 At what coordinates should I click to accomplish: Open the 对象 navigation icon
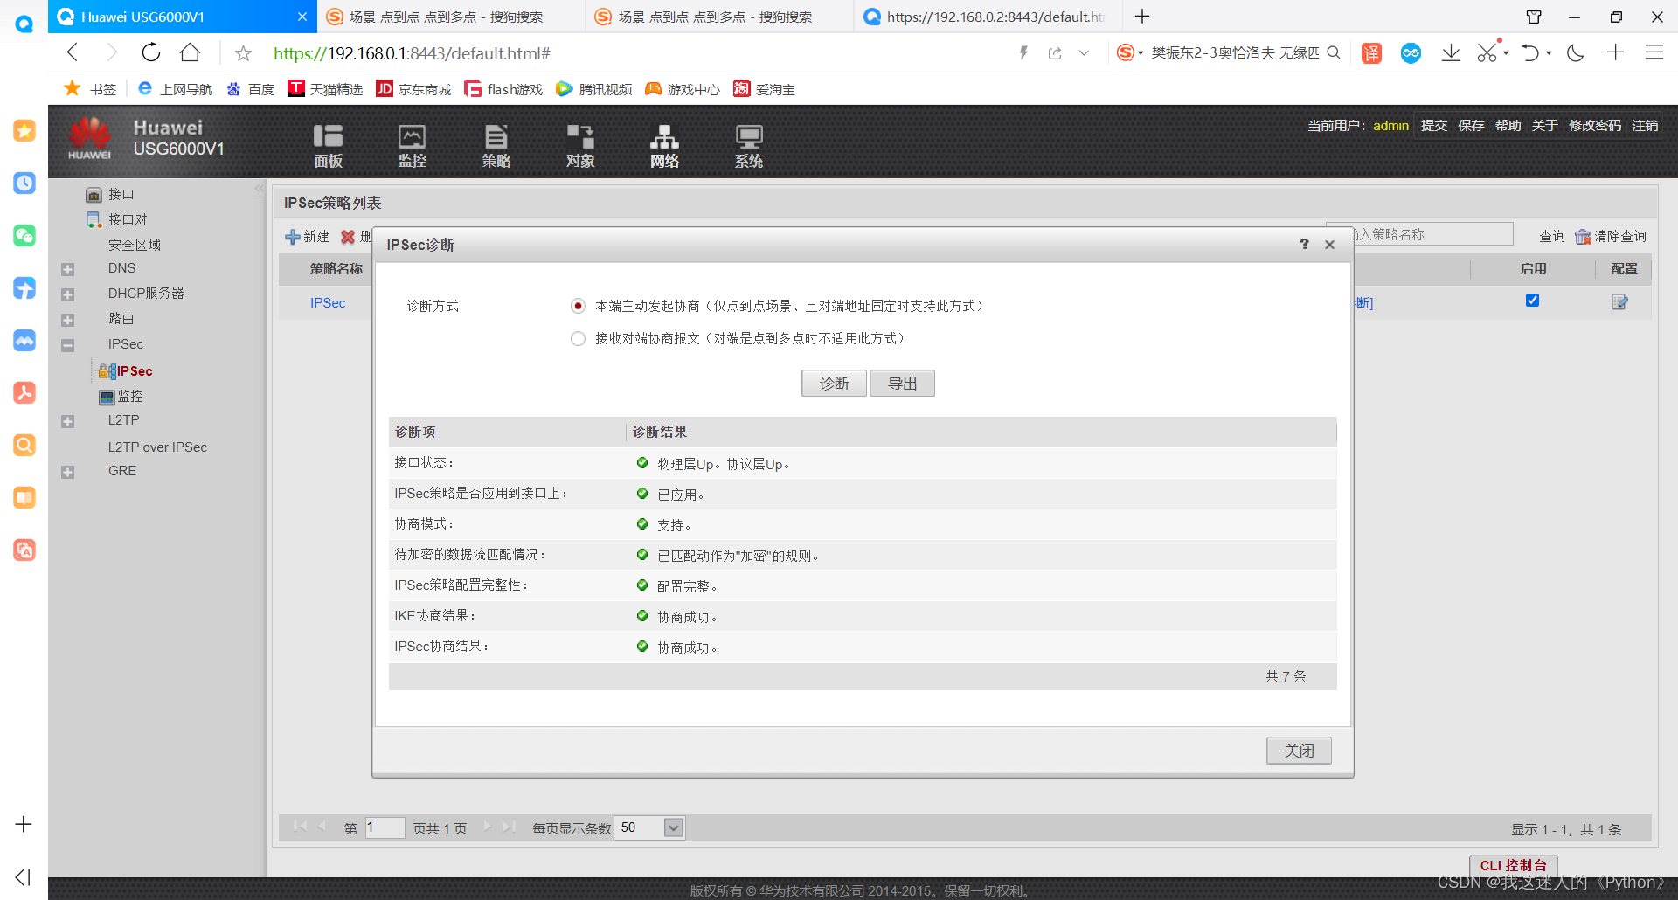pyautogui.click(x=579, y=145)
